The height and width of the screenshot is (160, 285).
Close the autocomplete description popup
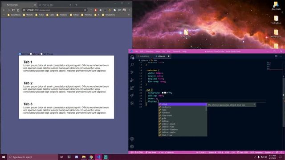click(x=254, y=104)
